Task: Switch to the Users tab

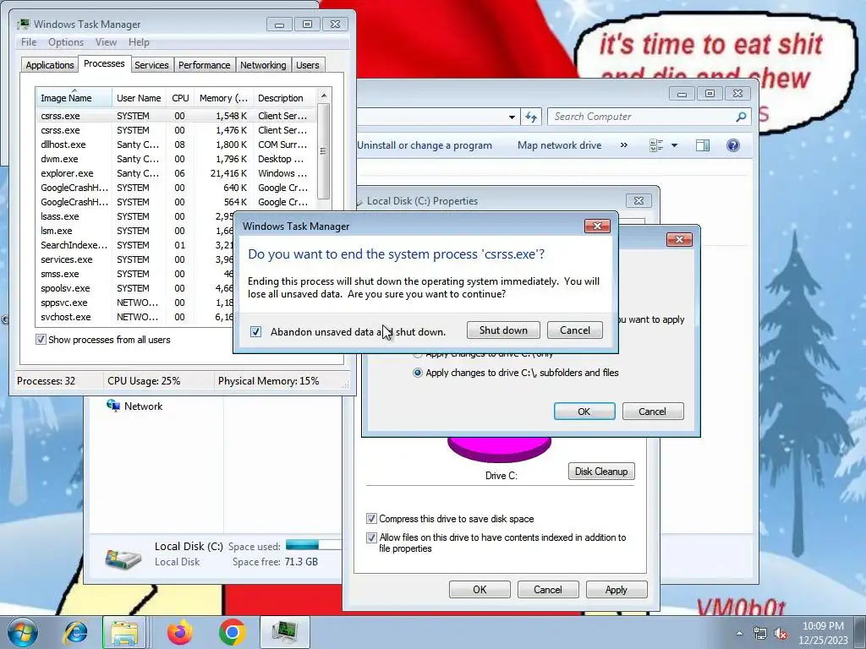Action: click(x=307, y=65)
